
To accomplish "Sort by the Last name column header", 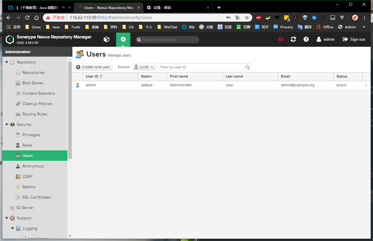I will [250, 76].
